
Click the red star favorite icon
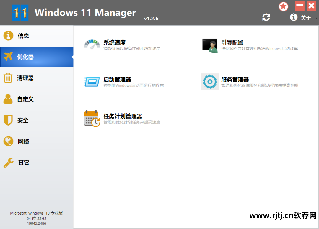(x=283, y=6)
